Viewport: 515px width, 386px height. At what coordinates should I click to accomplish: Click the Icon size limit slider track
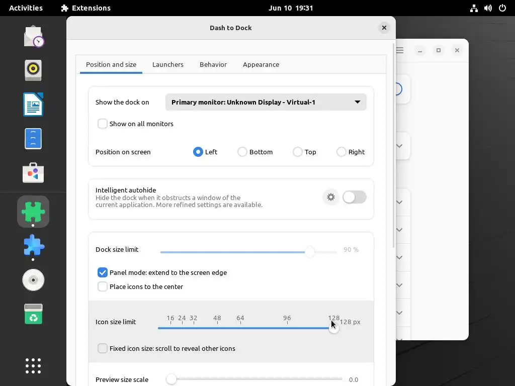click(x=246, y=328)
